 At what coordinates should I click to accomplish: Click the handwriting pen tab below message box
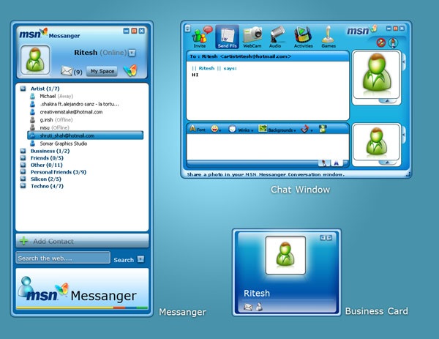[324, 163]
